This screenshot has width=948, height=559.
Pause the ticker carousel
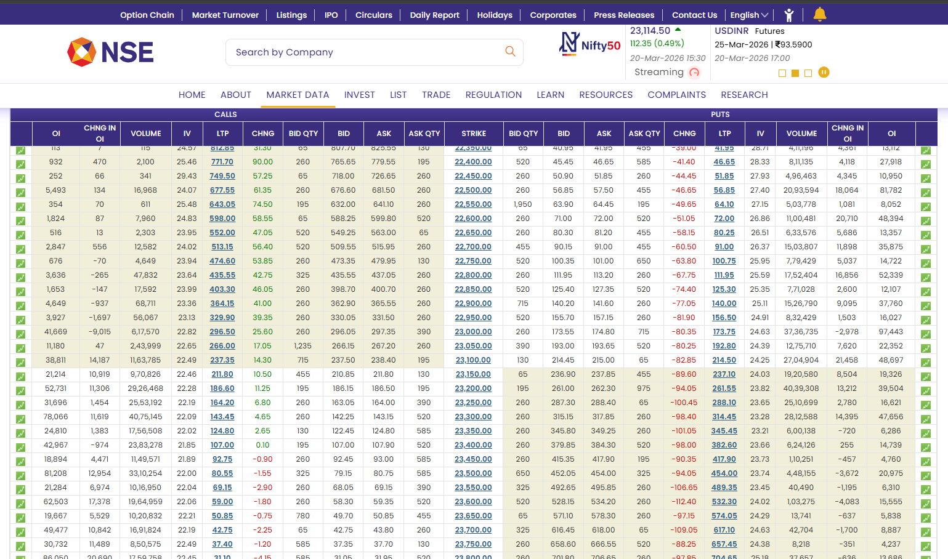[824, 73]
